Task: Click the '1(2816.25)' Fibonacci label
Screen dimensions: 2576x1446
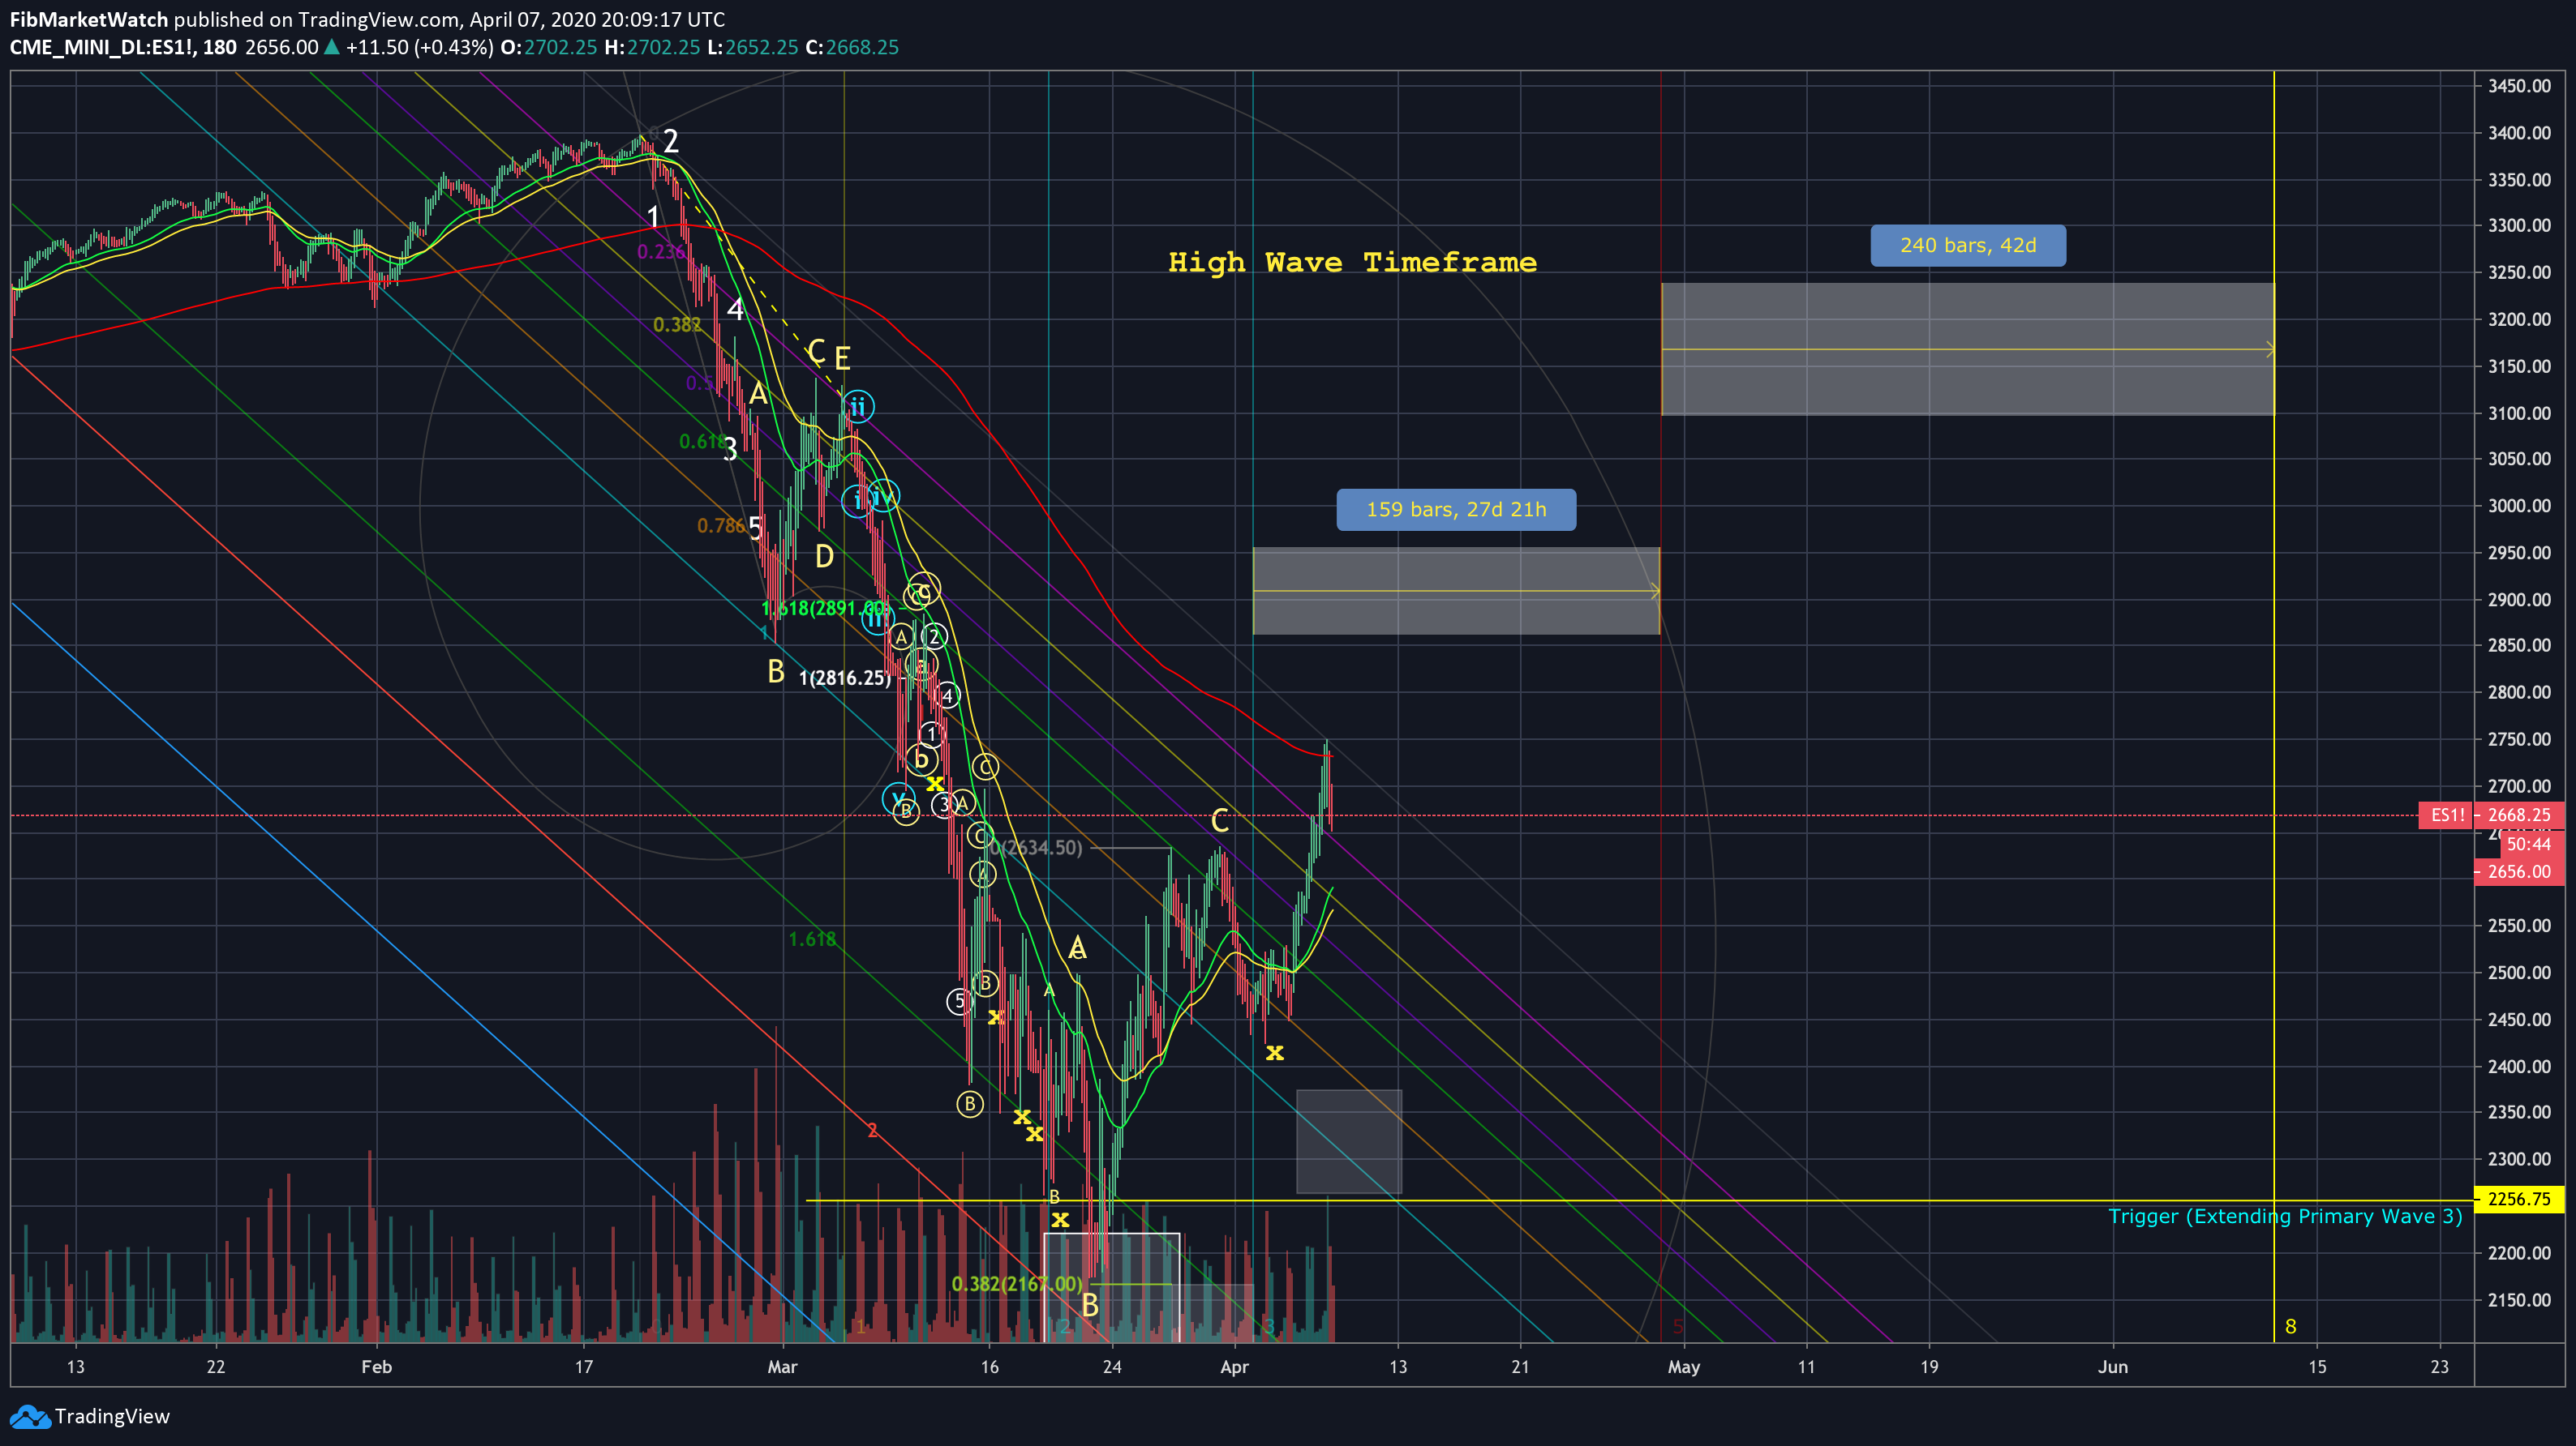Action: coord(844,678)
